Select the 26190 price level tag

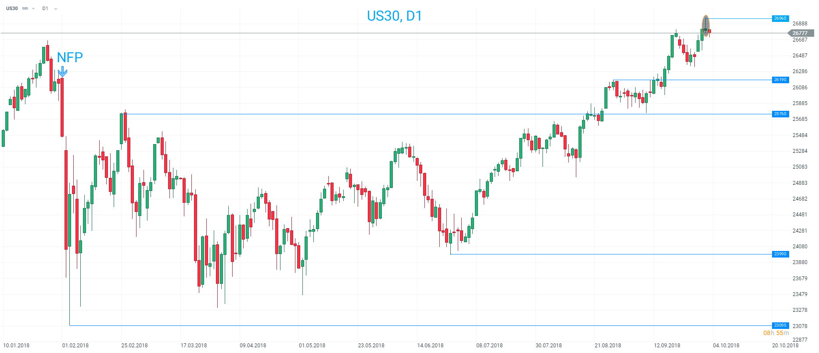tap(780, 80)
